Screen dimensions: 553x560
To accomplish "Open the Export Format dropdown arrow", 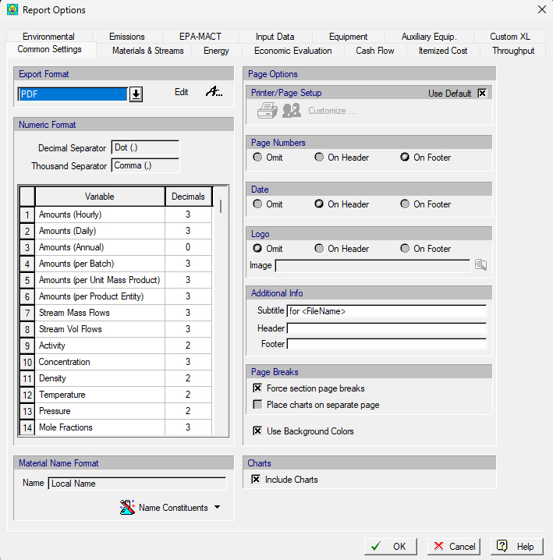I will click(136, 94).
